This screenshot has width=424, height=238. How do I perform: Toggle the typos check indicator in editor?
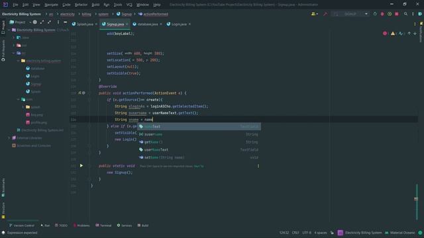[401, 34]
